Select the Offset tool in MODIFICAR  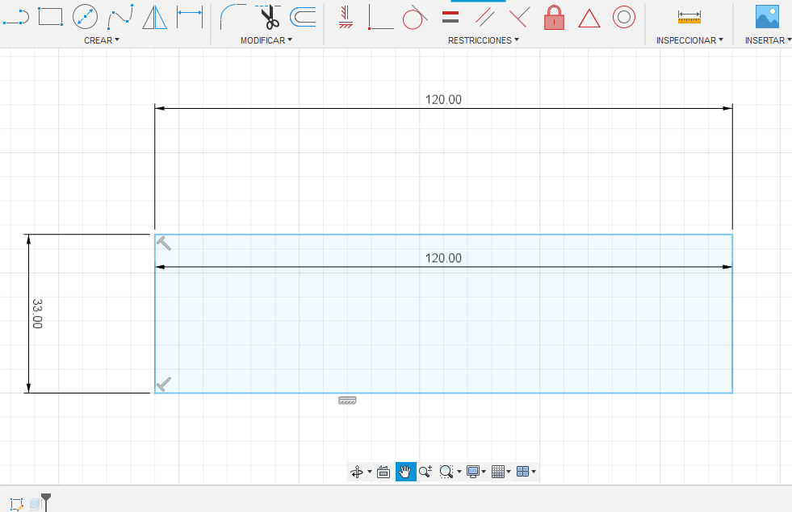303,17
